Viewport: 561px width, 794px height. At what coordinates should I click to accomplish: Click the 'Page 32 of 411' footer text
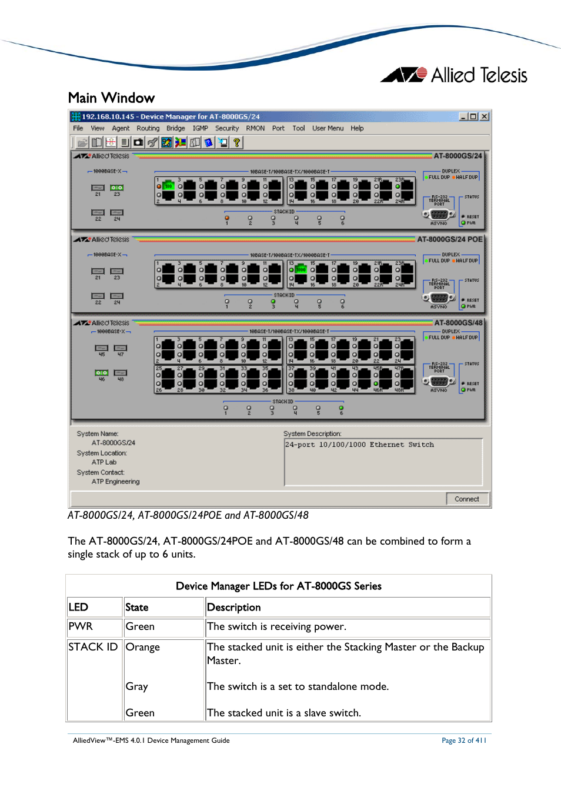click(x=464, y=740)
